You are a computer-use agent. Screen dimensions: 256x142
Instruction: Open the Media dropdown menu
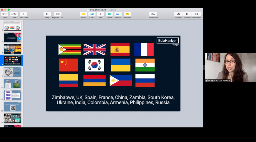(x=118, y=14)
